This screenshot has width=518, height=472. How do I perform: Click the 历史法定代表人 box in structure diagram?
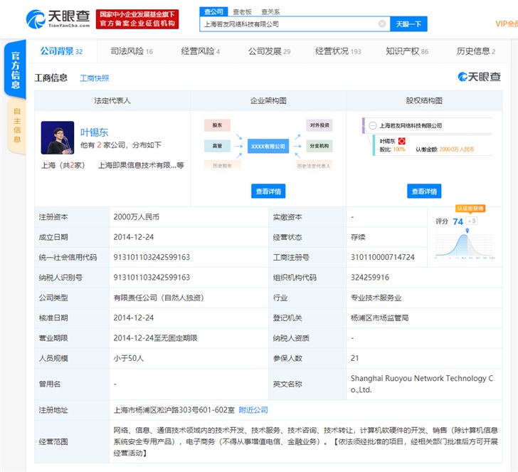pos(314,166)
